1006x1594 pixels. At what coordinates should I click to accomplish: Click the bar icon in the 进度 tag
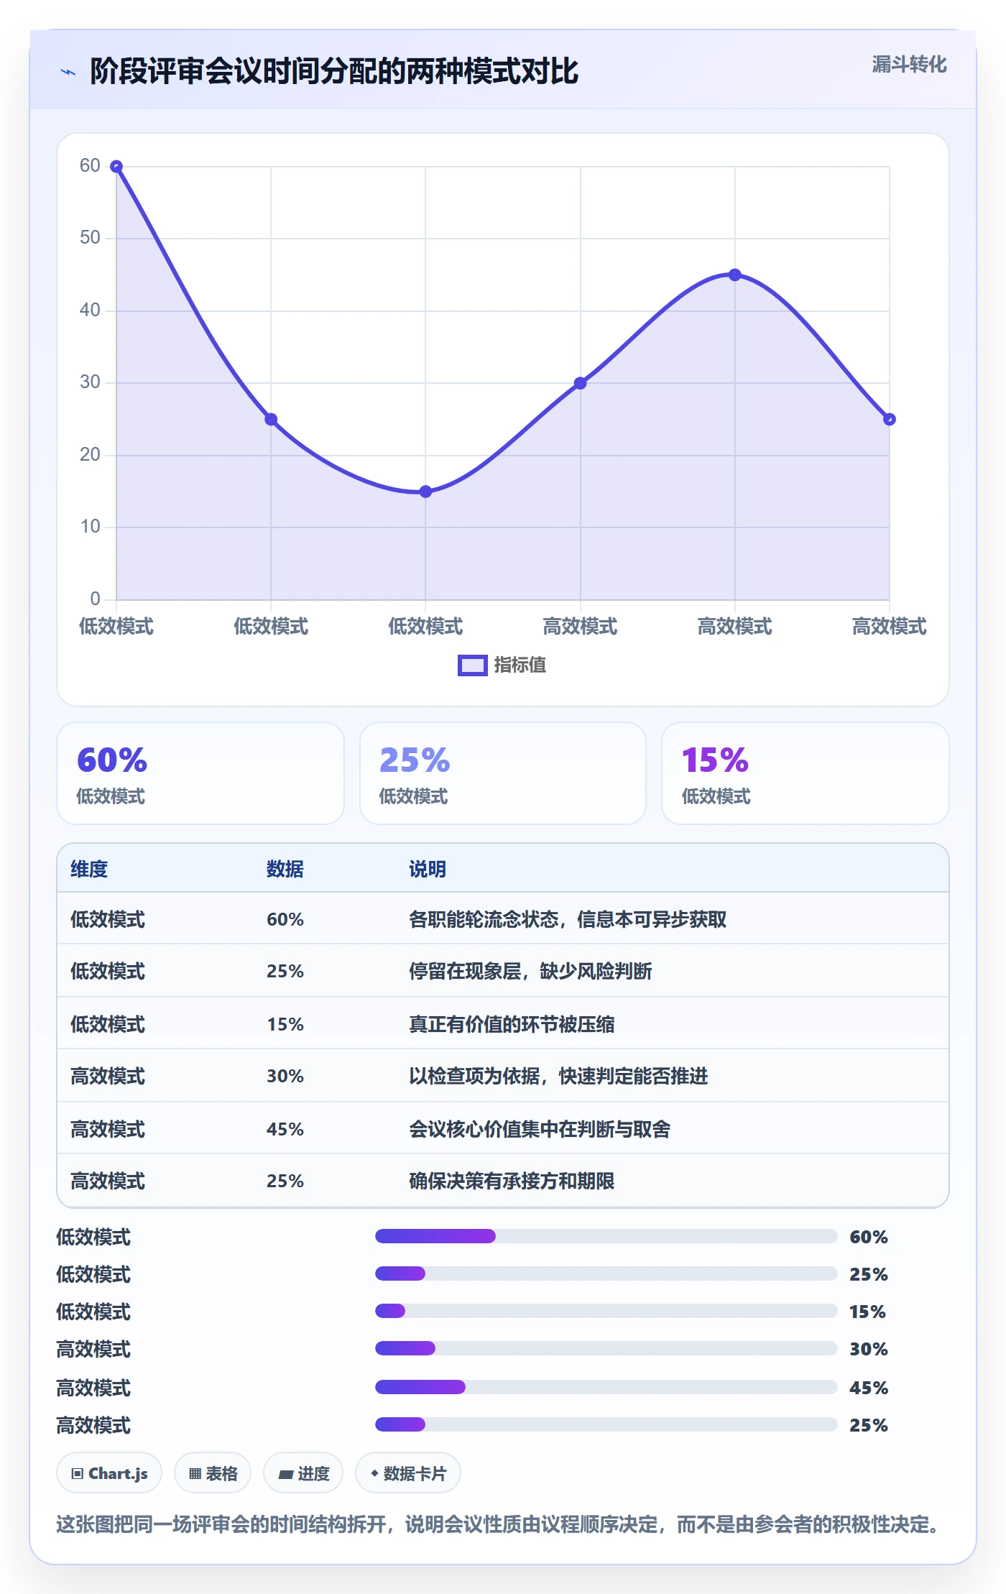[x=285, y=1475]
